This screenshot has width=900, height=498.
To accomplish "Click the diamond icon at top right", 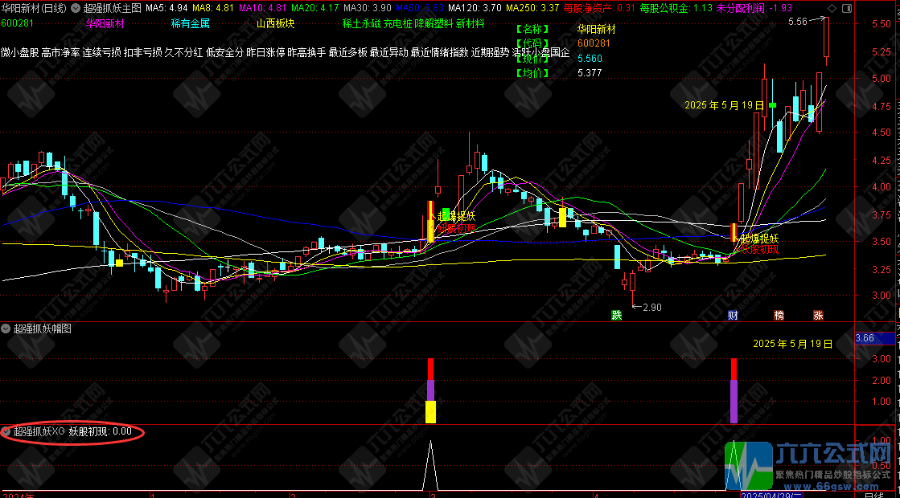I will [x=831, y=7].
